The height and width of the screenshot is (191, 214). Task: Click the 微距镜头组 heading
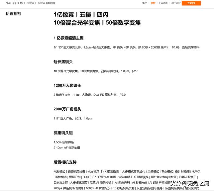pos(63,133)
